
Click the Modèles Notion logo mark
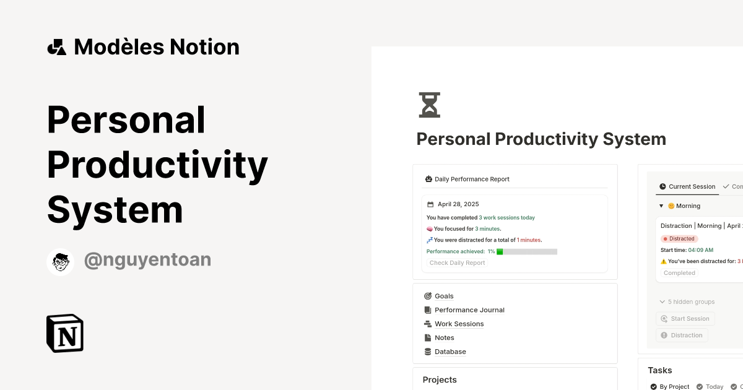pos(56,46)
